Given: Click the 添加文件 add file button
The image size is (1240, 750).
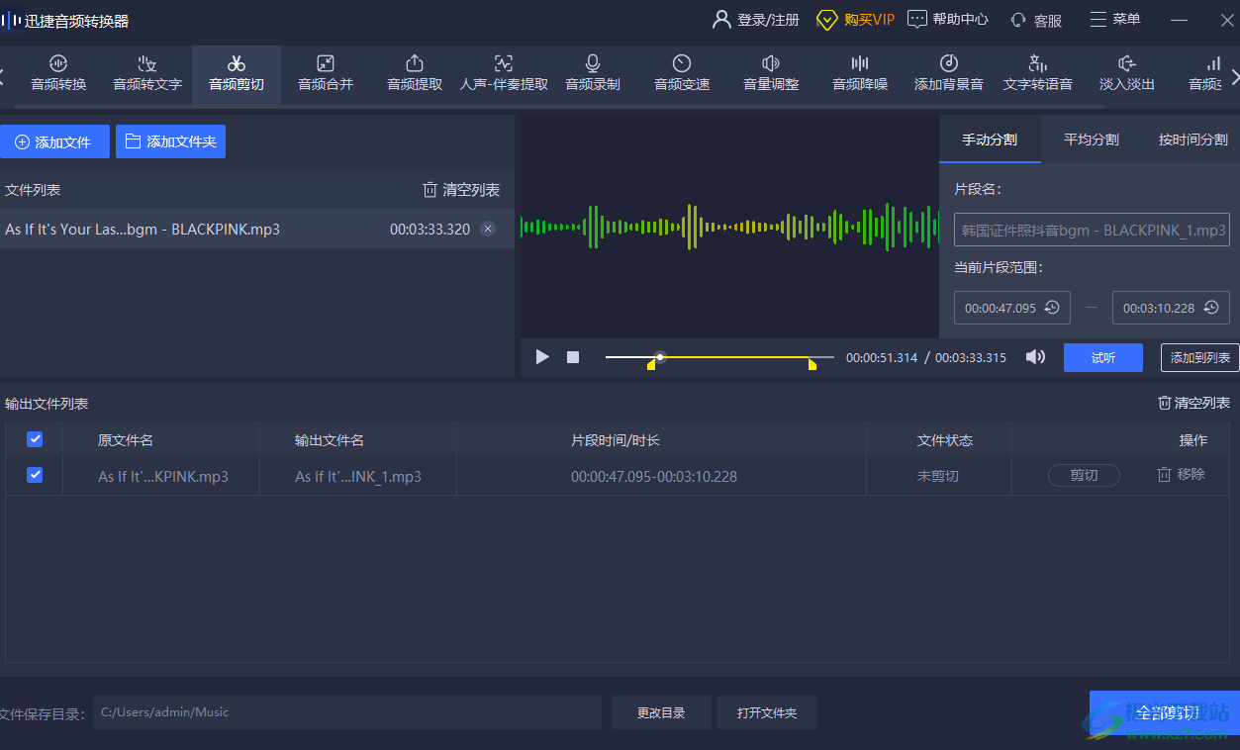Looking at the screenshot, I should [x=54, y=141].
